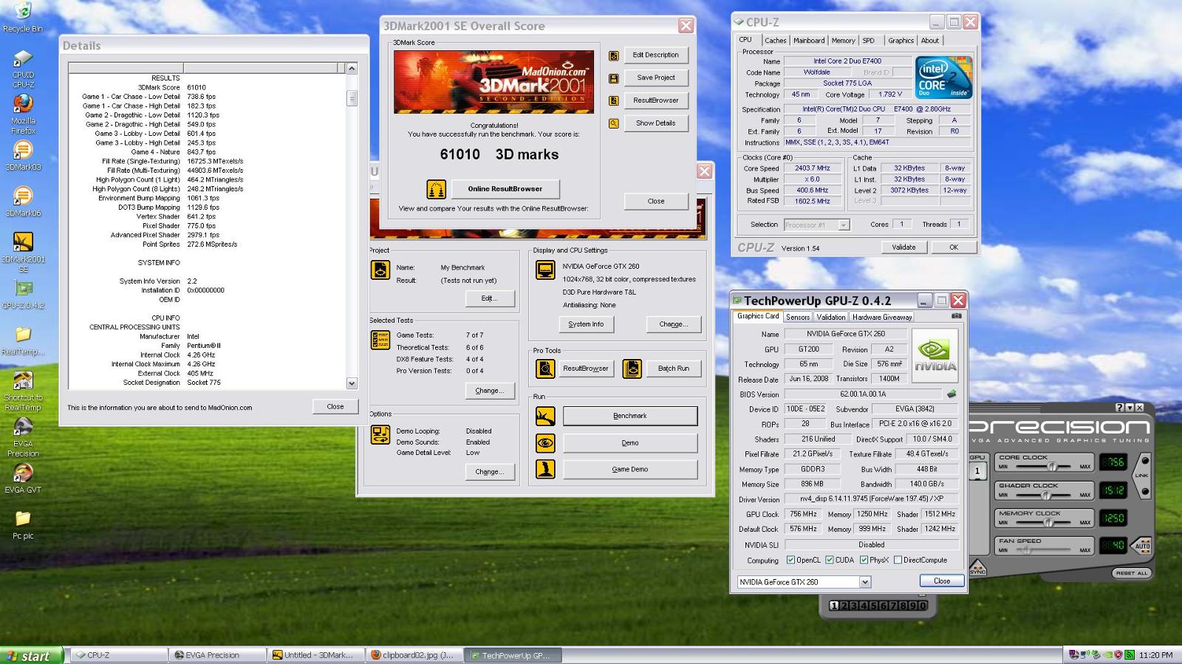Toggle the SYNC button in EVGA Precision
This screenshot has height=664, width=1182.
[x=977, y=569]
